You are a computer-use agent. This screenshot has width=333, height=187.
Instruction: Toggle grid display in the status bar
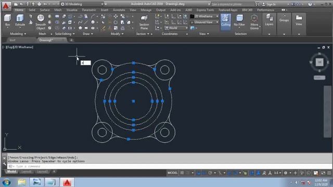pyautogui.click(x=182, y=173)
